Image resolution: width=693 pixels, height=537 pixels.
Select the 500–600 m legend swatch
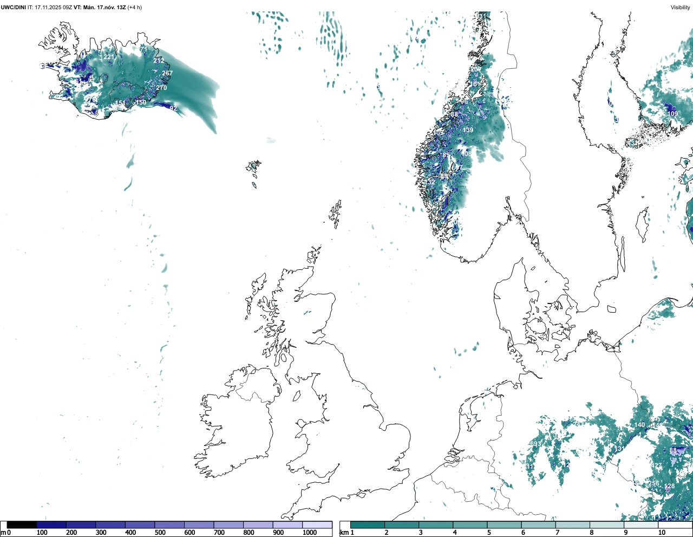169,525
